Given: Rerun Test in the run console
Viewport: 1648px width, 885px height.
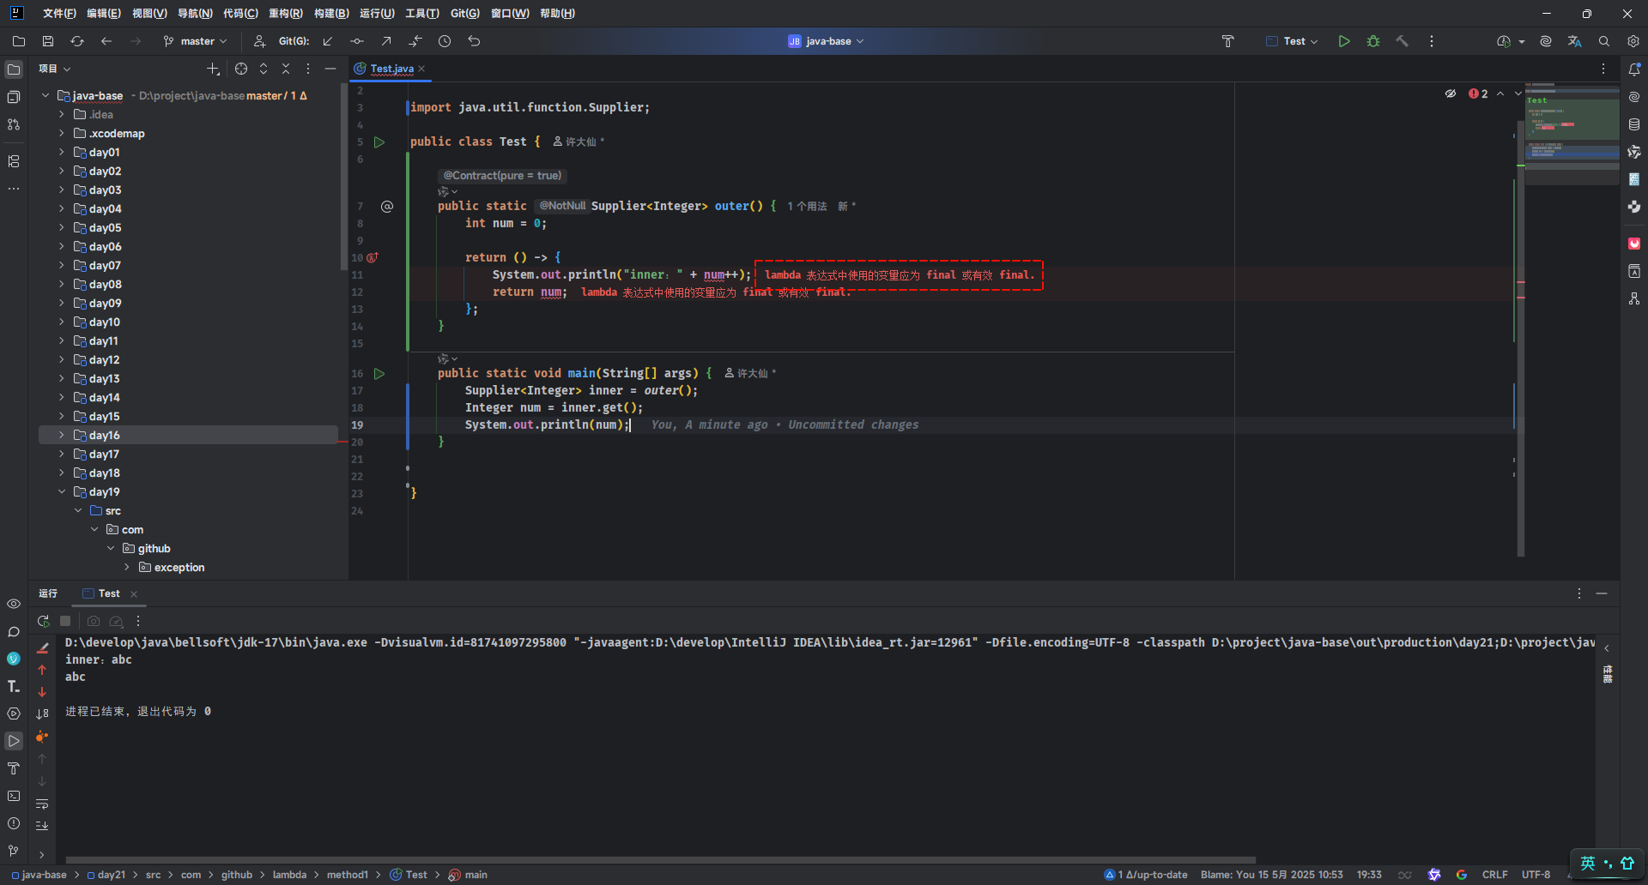Looking at the screenshot, I should point(44,621).
